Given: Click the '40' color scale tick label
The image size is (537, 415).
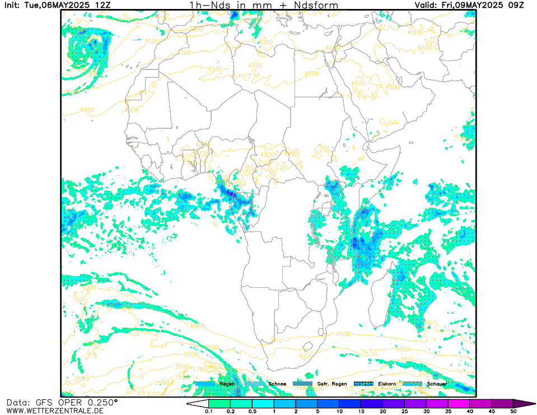Looking at the screenshot, I should [x=470, y=411].
